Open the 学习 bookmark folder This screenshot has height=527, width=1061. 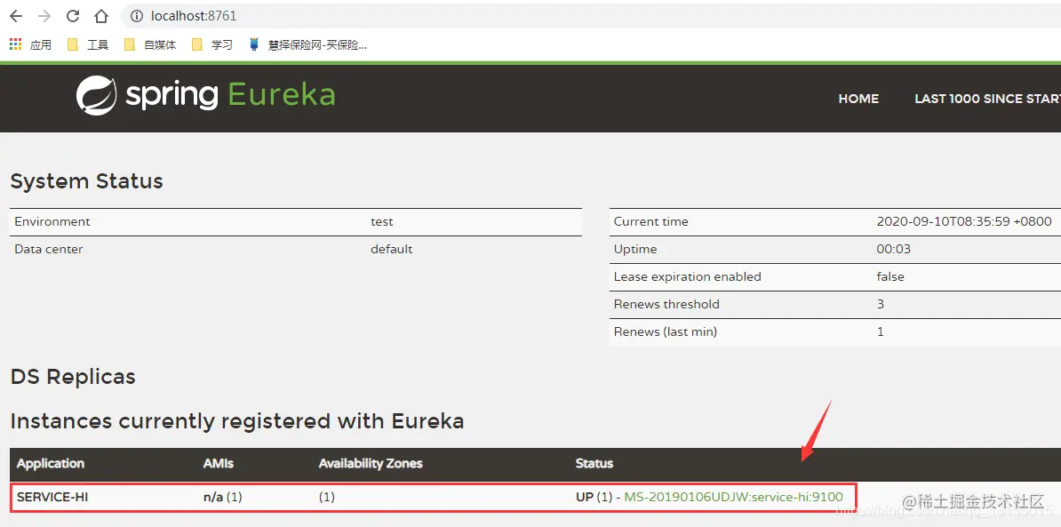click(211, 44)
